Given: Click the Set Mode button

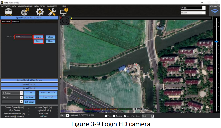Looking at the screenshot, I should [29, 97].
